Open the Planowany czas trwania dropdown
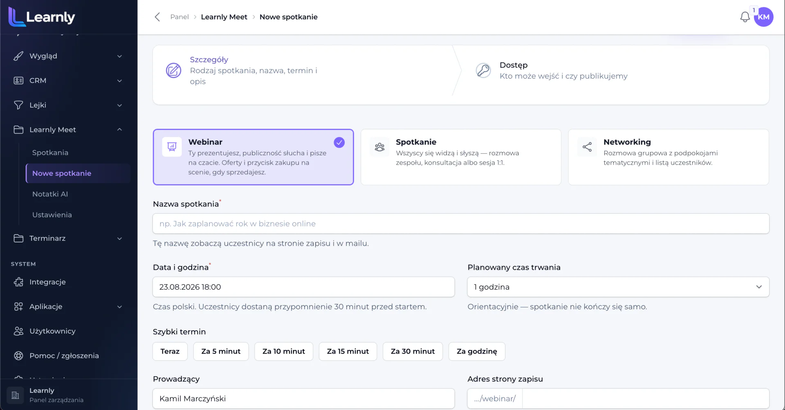 pyautogui.click(x=618, y=287)
